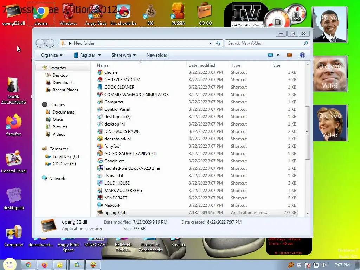The width and height of the screenshot is (360, 270).
Task: Open Firefox from the taskbar
Action: (44, 265)
